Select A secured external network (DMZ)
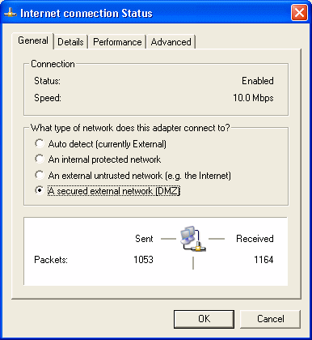312x340 pixels. point(108,191)
